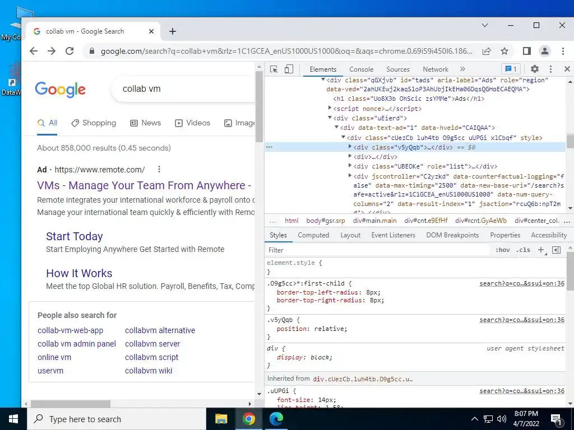
Task: Open the Shopping results tab
Action: point(94,123)
